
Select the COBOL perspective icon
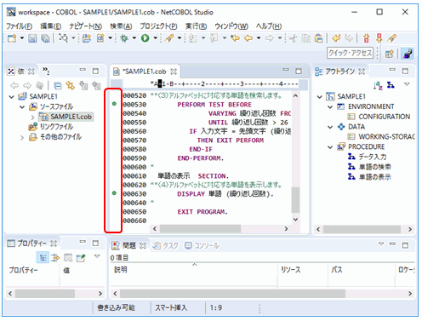click(x=408, y=54)
